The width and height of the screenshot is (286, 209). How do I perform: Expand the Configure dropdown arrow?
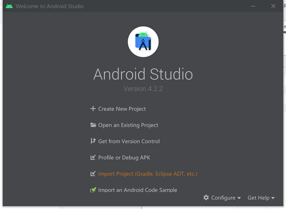239,198
